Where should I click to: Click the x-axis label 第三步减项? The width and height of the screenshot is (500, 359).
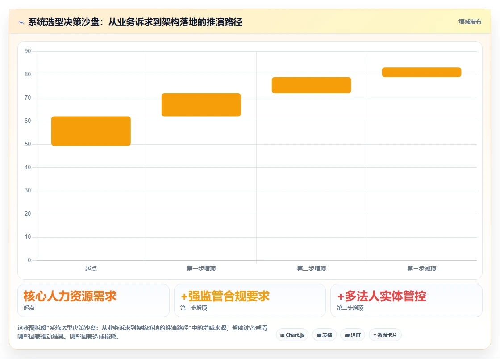coord(421,268)
